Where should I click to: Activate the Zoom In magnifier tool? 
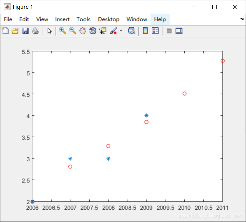point(62,31)
